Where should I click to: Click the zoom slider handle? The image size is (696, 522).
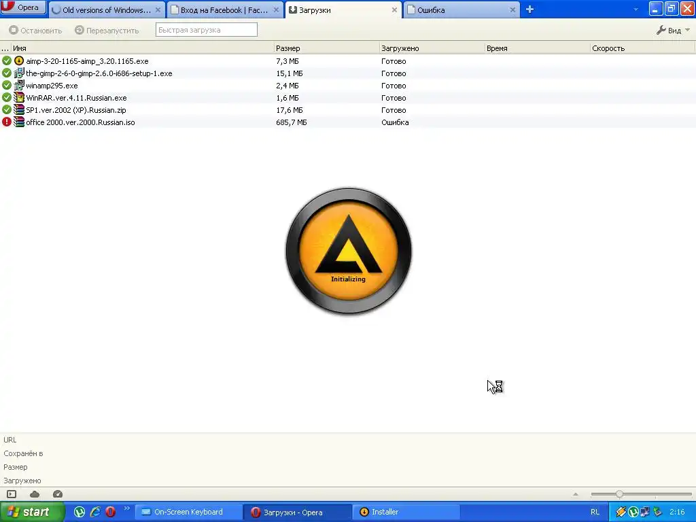619,494
